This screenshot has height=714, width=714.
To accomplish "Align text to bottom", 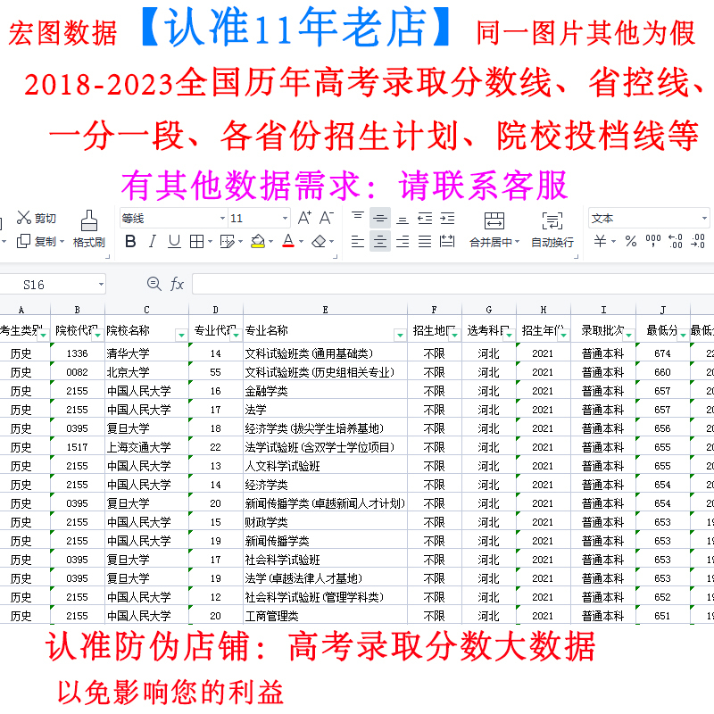I will [x=403, y=219].
